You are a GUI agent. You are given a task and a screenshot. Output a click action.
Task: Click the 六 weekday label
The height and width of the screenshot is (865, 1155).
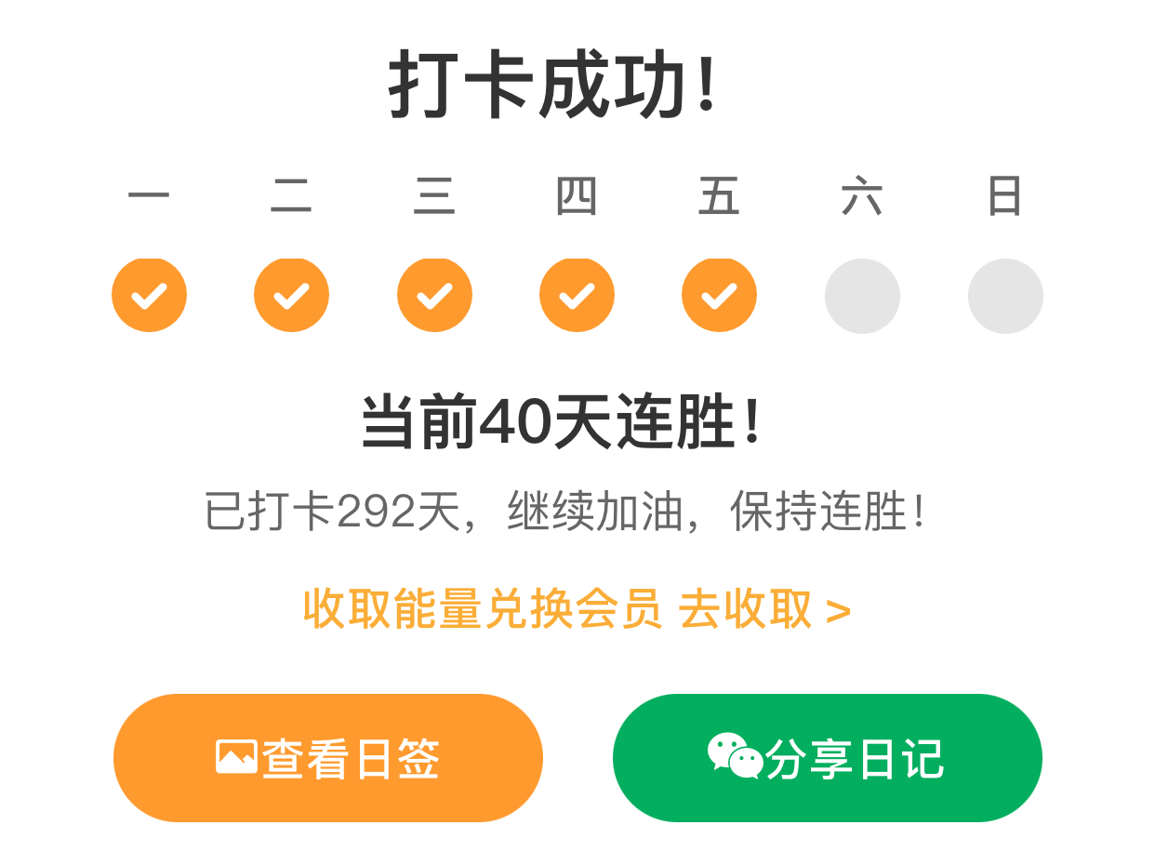[862, 197]
